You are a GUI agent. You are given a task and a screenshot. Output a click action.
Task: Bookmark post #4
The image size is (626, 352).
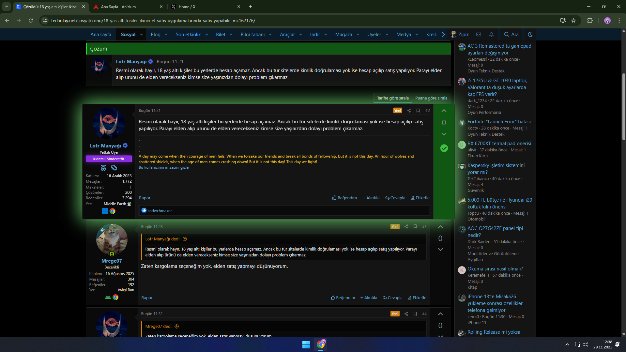click(415, 314)
